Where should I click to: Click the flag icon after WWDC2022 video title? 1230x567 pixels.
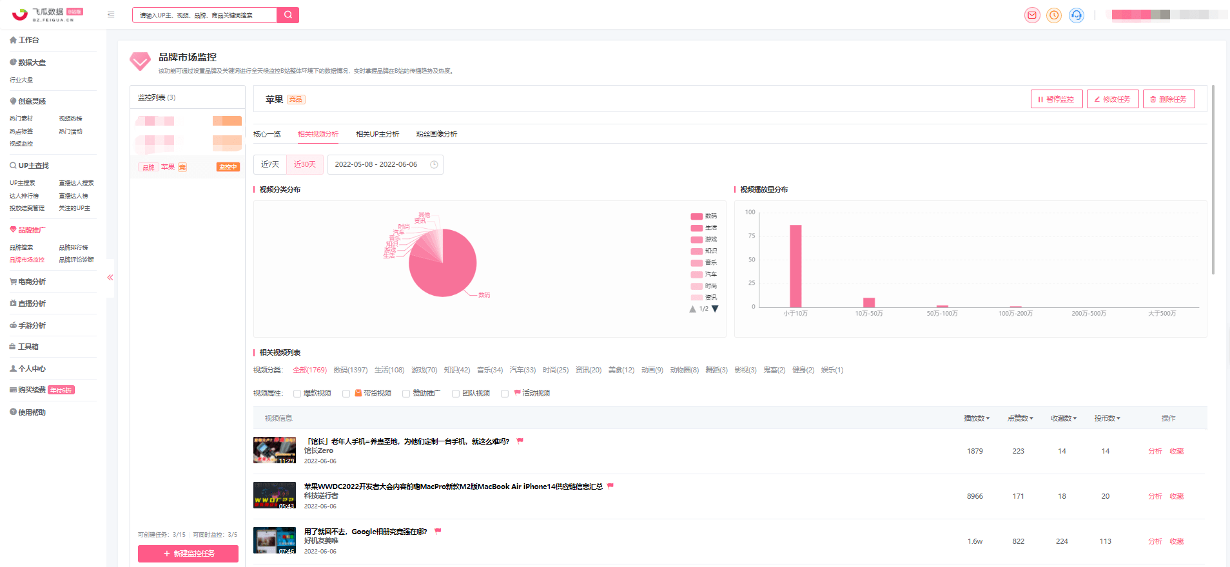pos(610,486)
